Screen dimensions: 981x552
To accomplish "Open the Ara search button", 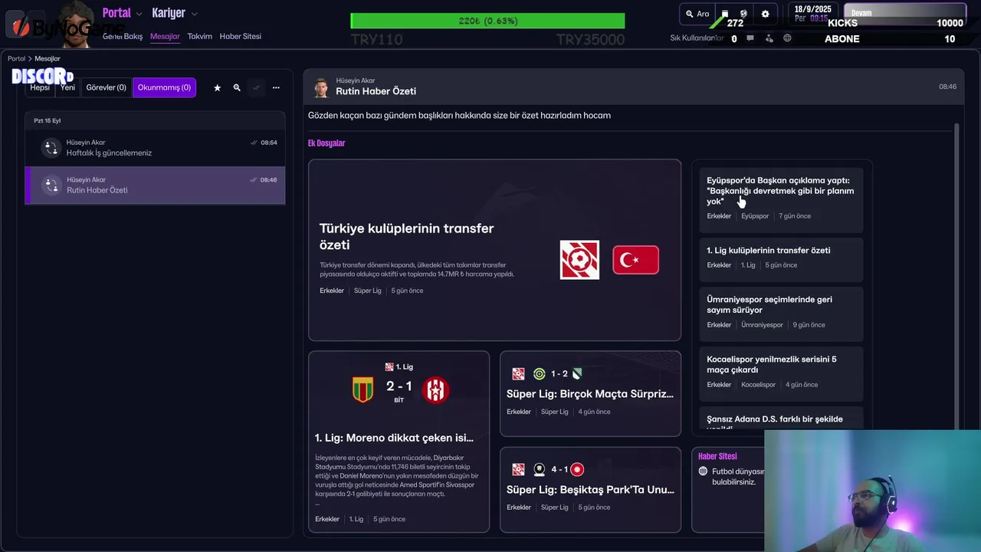I will [x=697, y=14].
